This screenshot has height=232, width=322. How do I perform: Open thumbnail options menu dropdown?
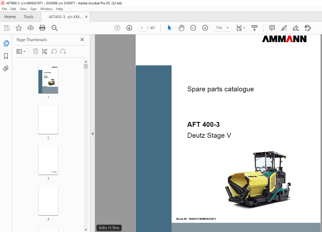(21, 51)
